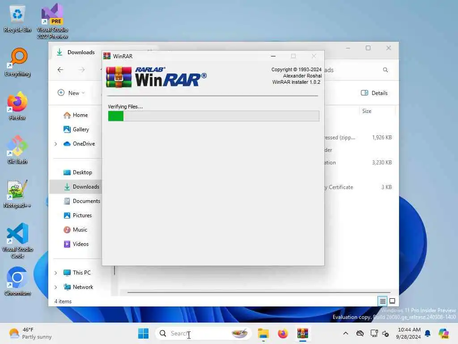
Task: Click the taskbar Search box
Action: pos(204,333)
